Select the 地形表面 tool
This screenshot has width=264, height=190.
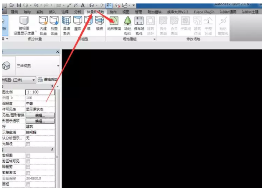click(x=114, y=23)
